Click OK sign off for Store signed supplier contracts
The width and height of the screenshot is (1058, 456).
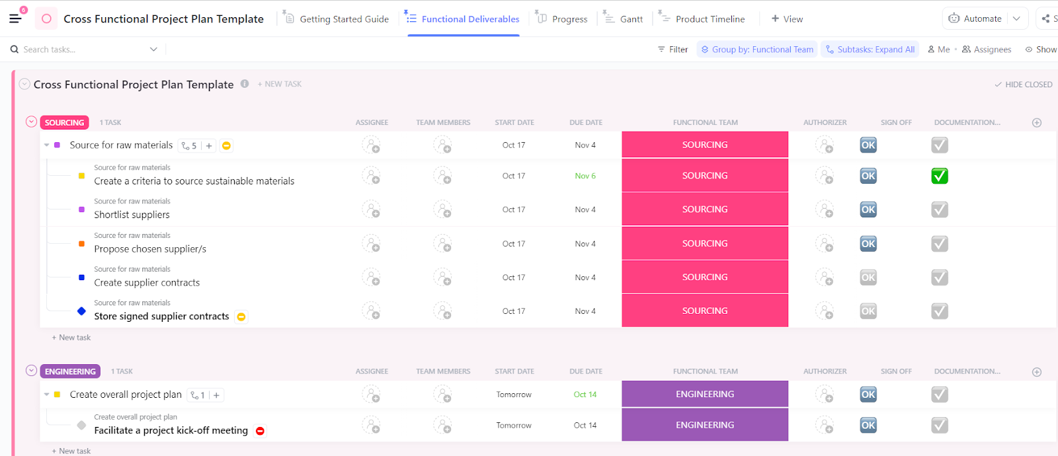click(x=868, y=311)
